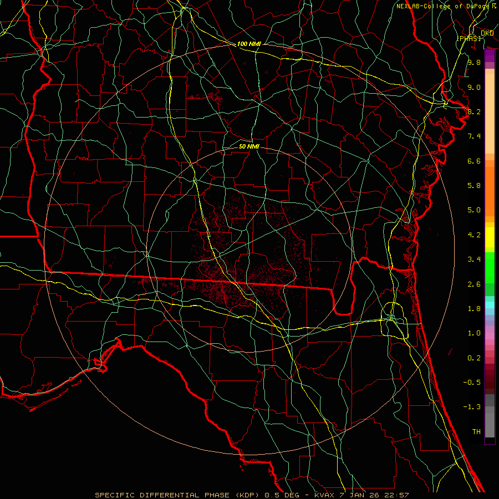Image resolution: width=499 pixels, height=499 pixels.
Task: Select the 8.2 legend value
Action: pyautogui.click(x=474, y=111)
